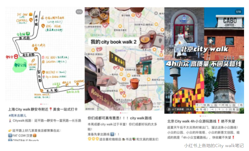The height and width of the screenshot is (151, 249).
Task: Click the CABO COFFEE sign photo
Action: [x=224, y=34]
